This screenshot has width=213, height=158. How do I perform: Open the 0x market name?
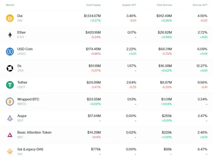click(19, 66)
